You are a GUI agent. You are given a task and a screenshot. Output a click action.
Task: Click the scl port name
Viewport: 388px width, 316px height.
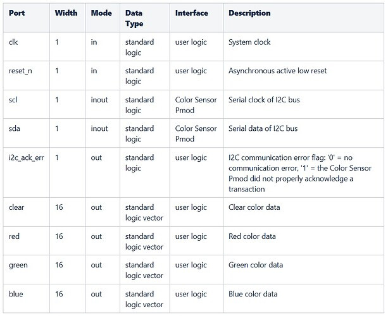13,100
